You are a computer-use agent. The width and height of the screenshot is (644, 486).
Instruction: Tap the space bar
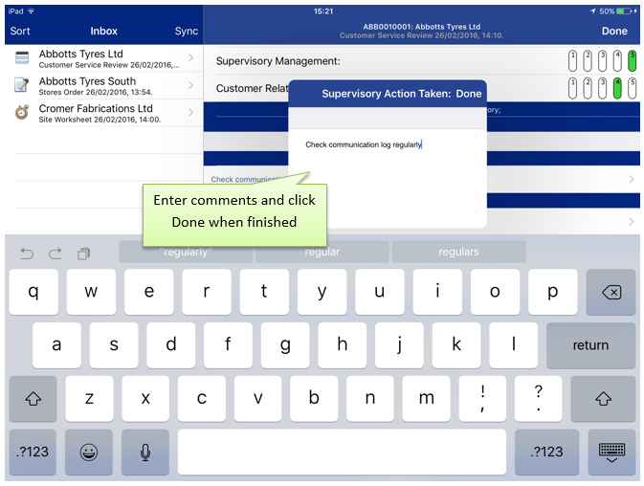pos(342,452)
